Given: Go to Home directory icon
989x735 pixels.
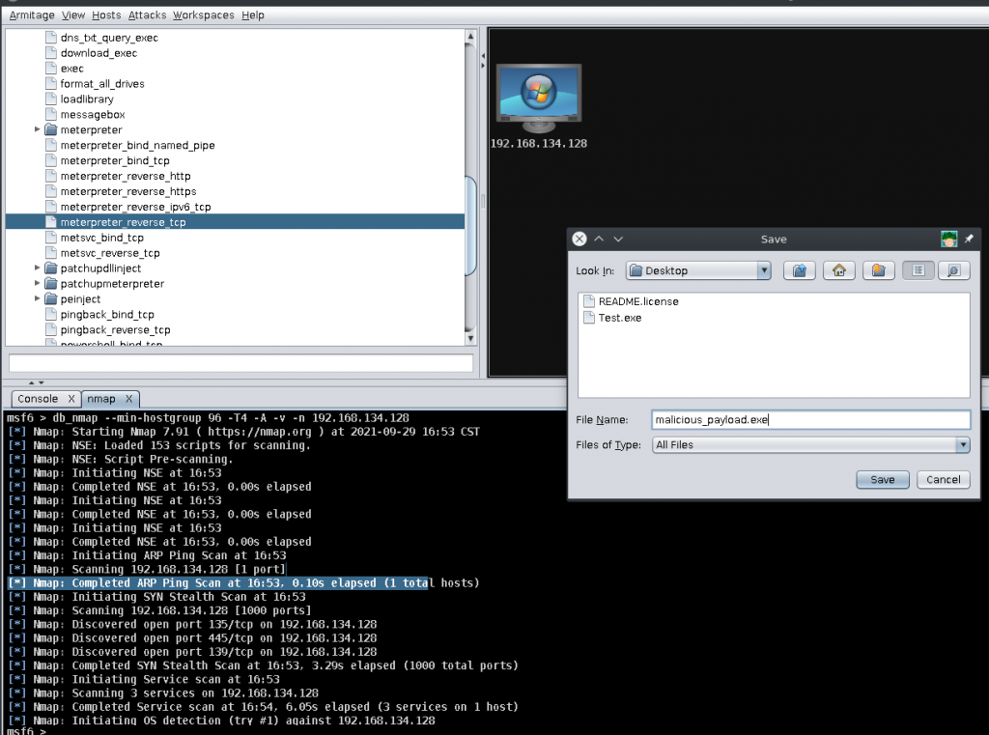Looking at the screenshot, I should 839,270.
